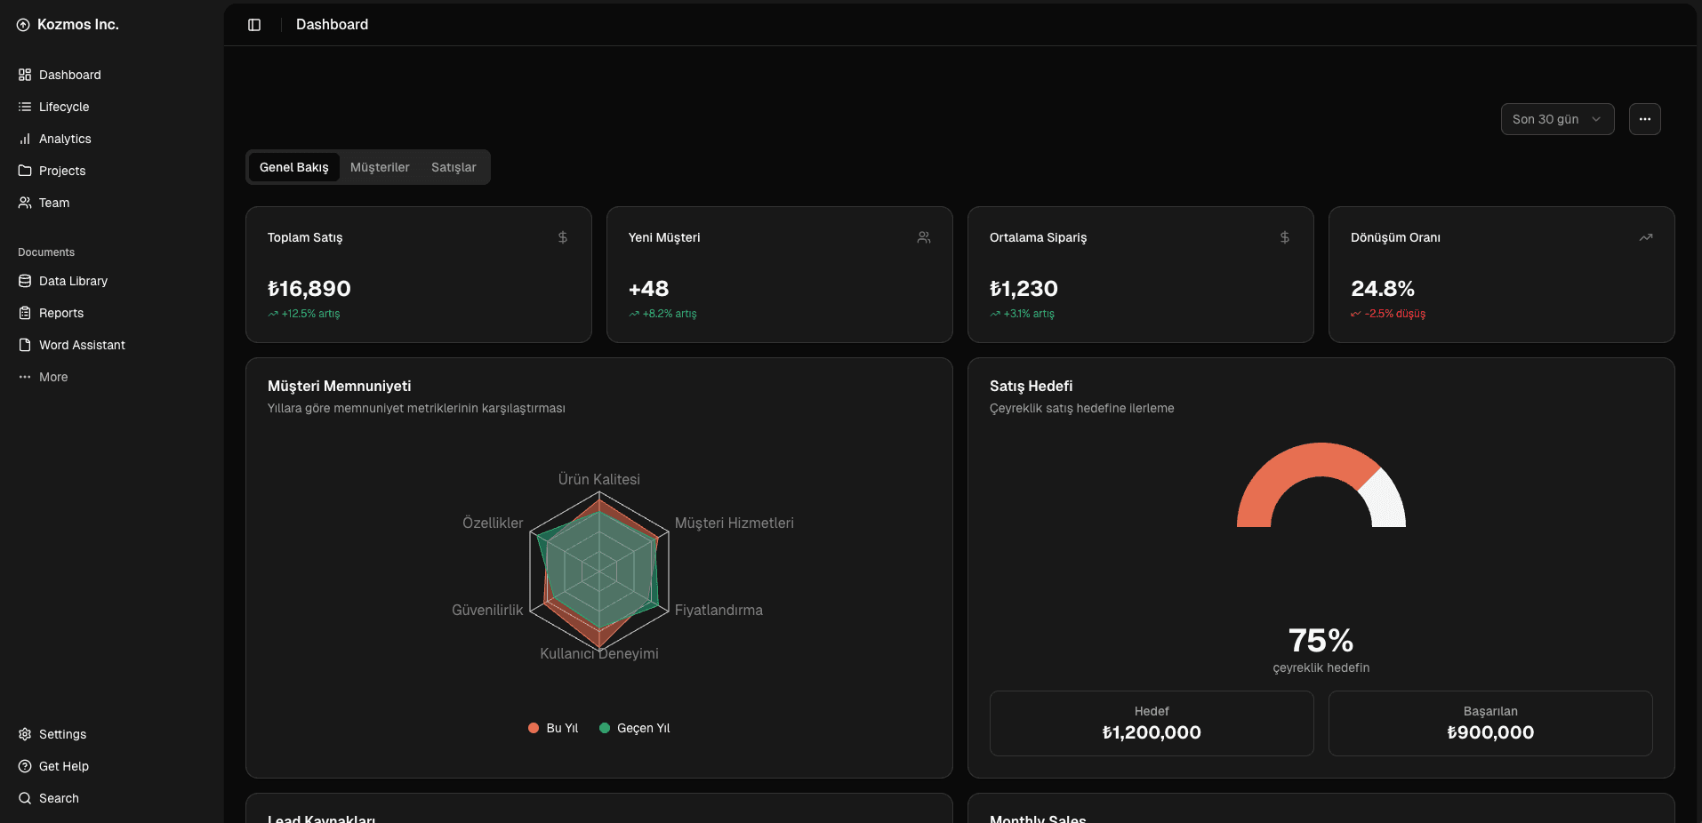Click the Güvenilirlik radar axis label

tap(487, 610)
